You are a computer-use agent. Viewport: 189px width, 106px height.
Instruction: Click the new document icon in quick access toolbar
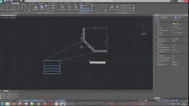(x=5, y=1)
